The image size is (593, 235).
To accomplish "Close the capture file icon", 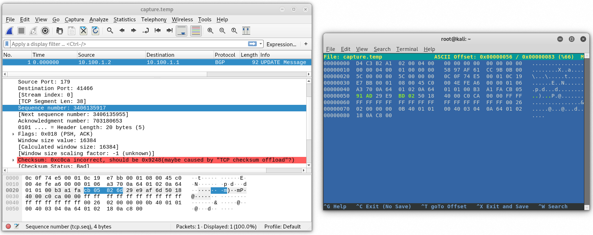I will [84, 31].
